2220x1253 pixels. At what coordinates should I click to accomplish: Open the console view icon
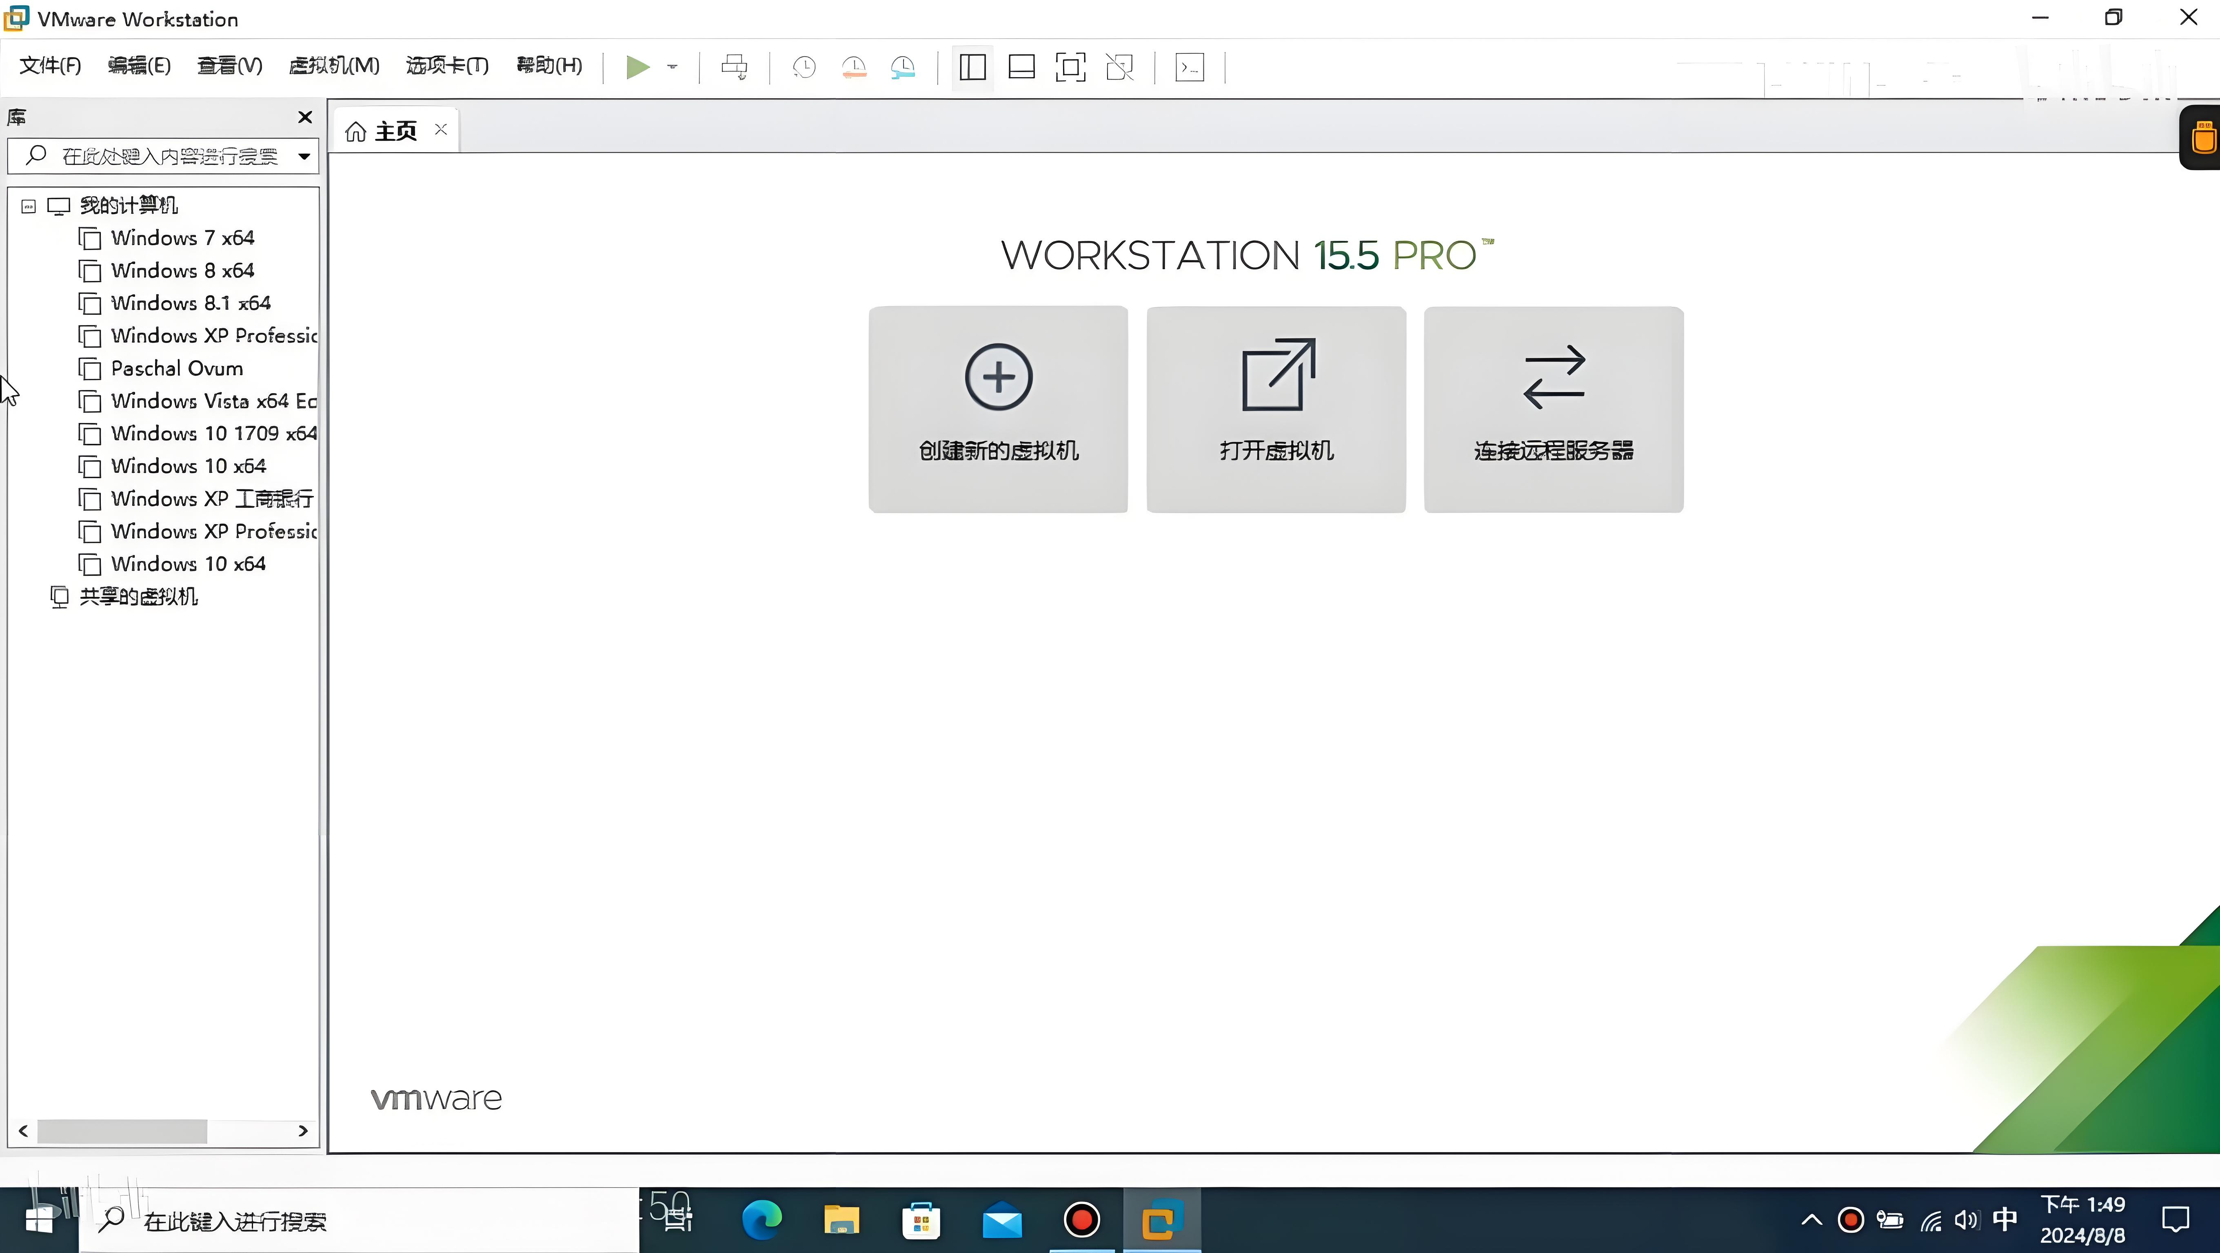point(1189,66)
